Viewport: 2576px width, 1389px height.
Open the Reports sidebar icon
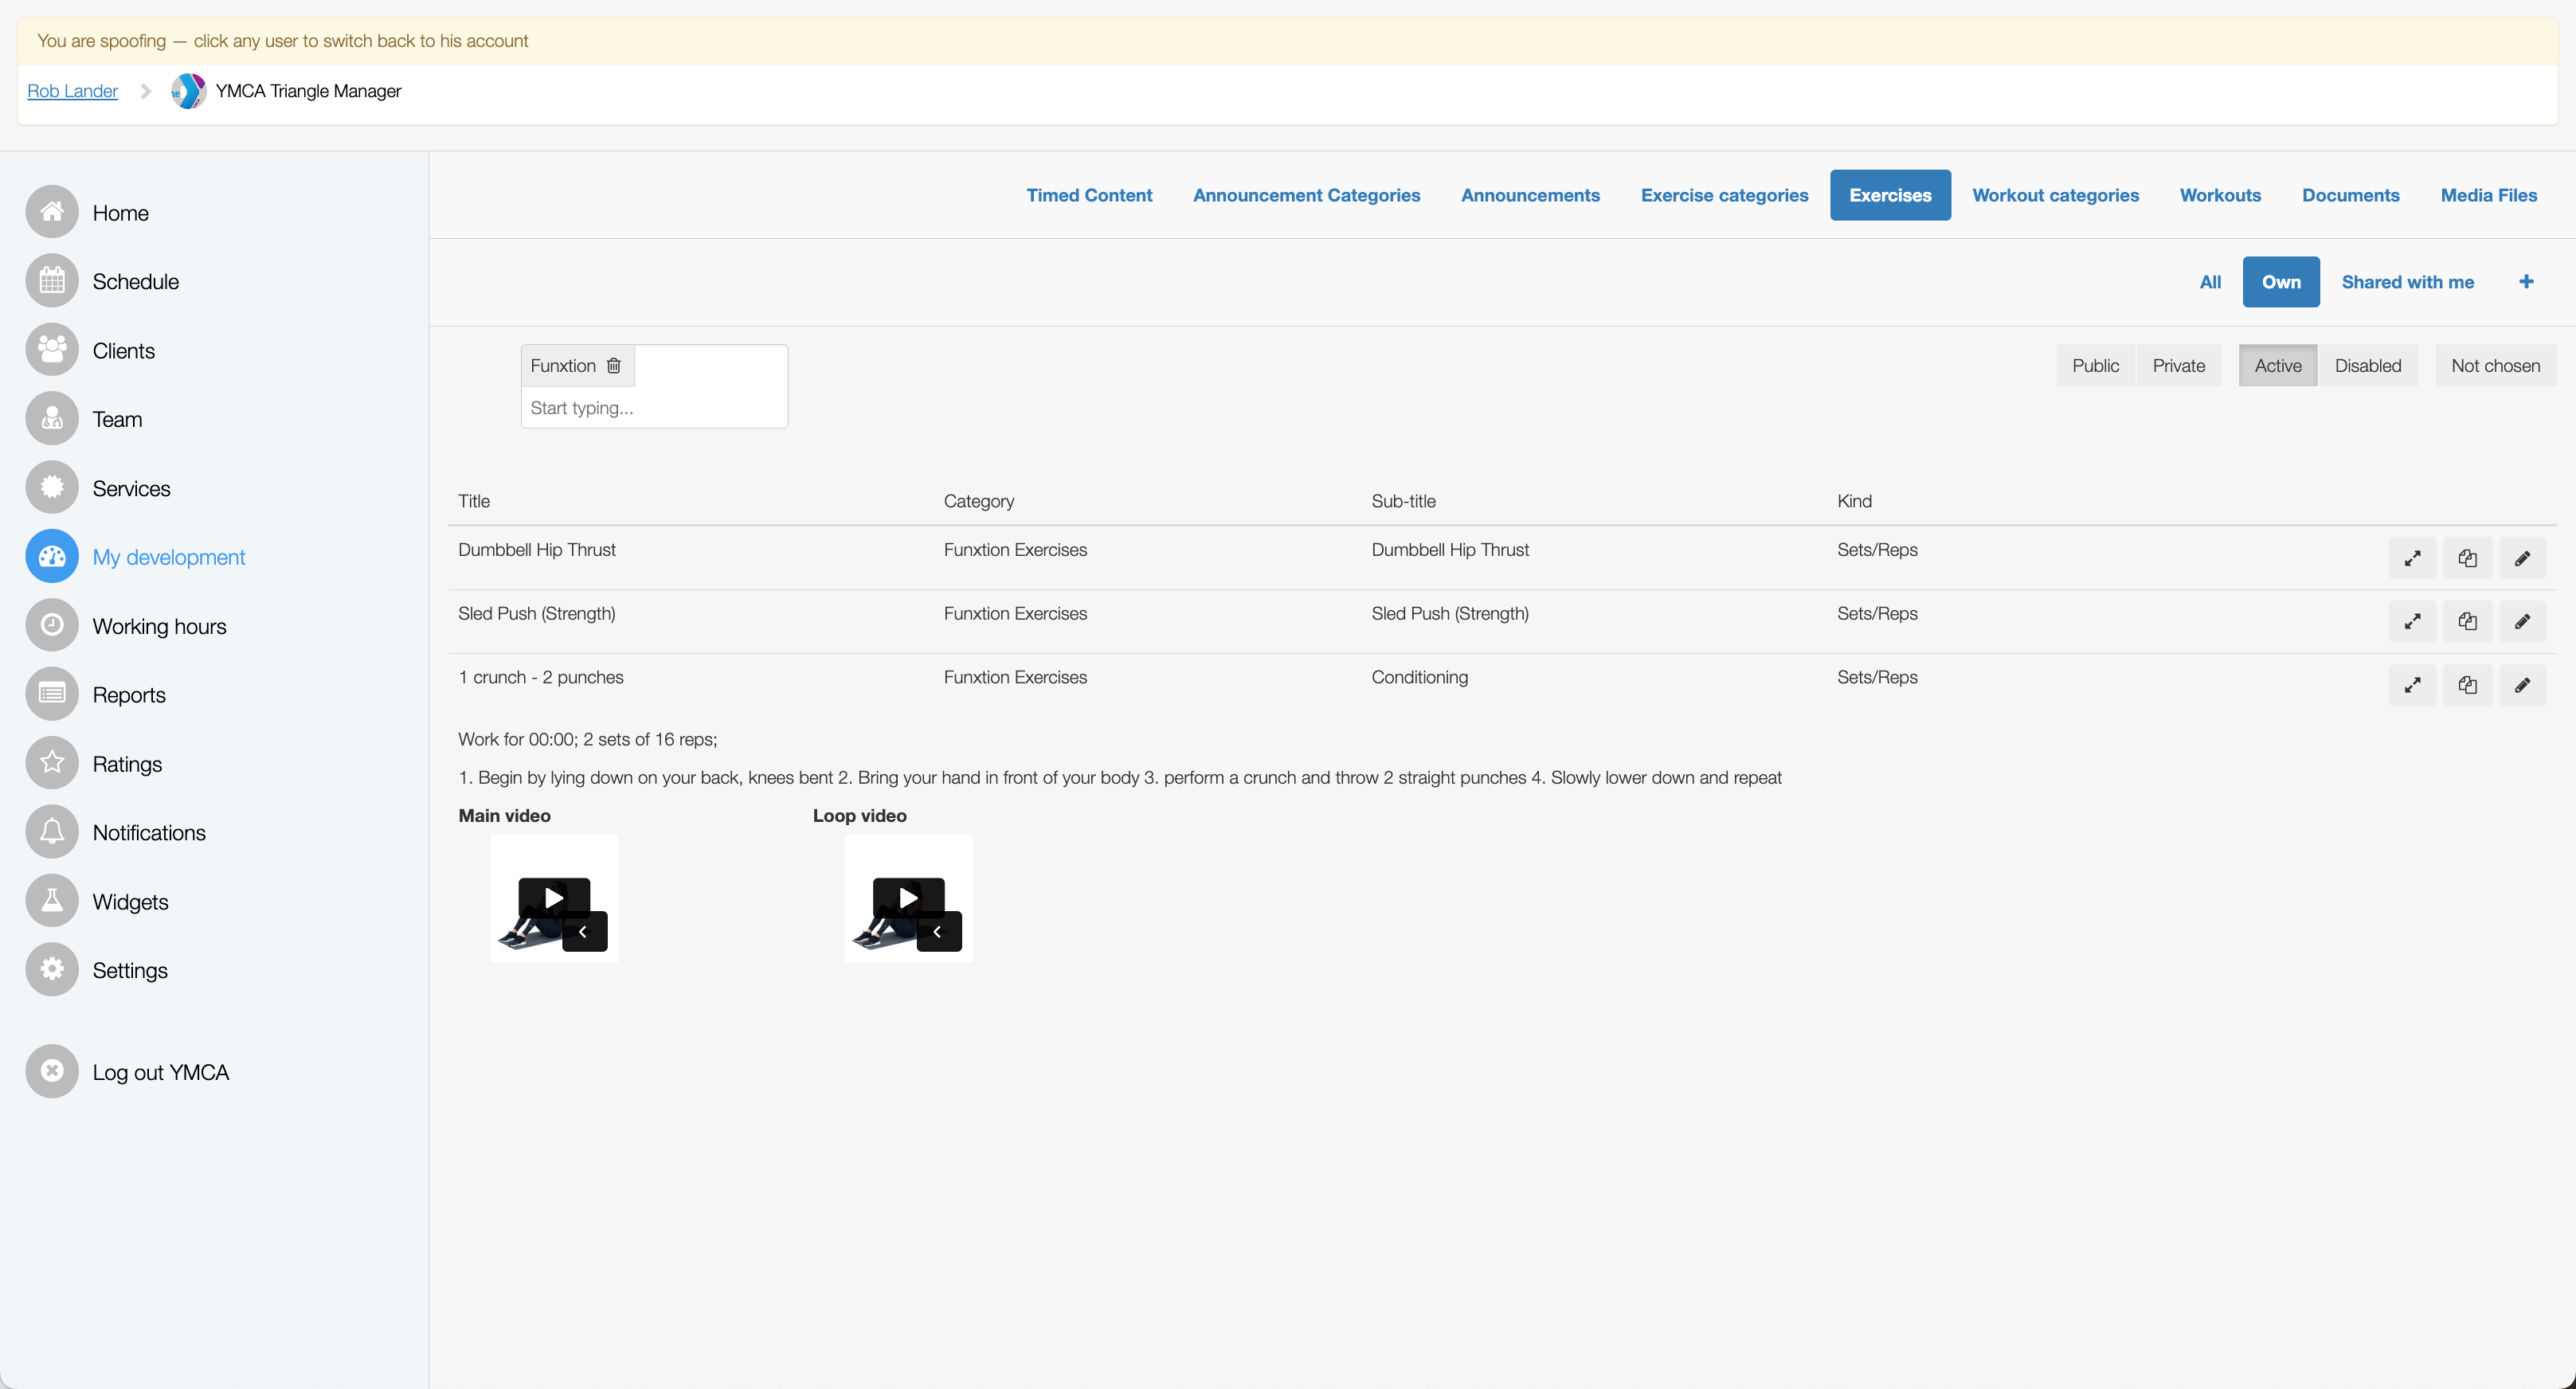52,694
